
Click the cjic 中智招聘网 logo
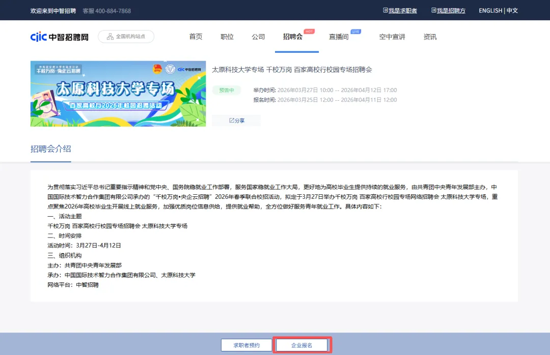(59, 37)
